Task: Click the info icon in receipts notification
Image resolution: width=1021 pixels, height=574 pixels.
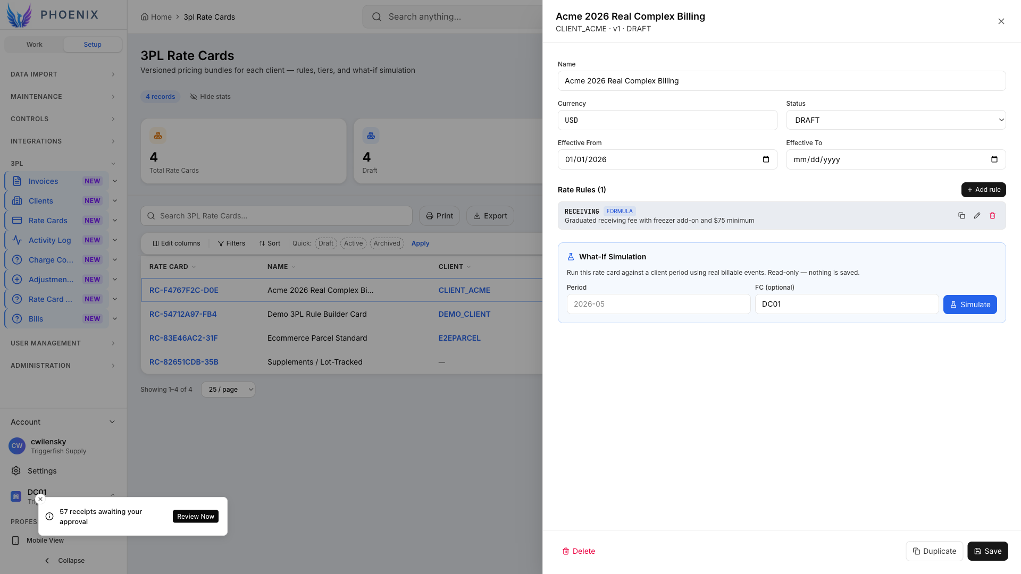Action: [49, 517]
